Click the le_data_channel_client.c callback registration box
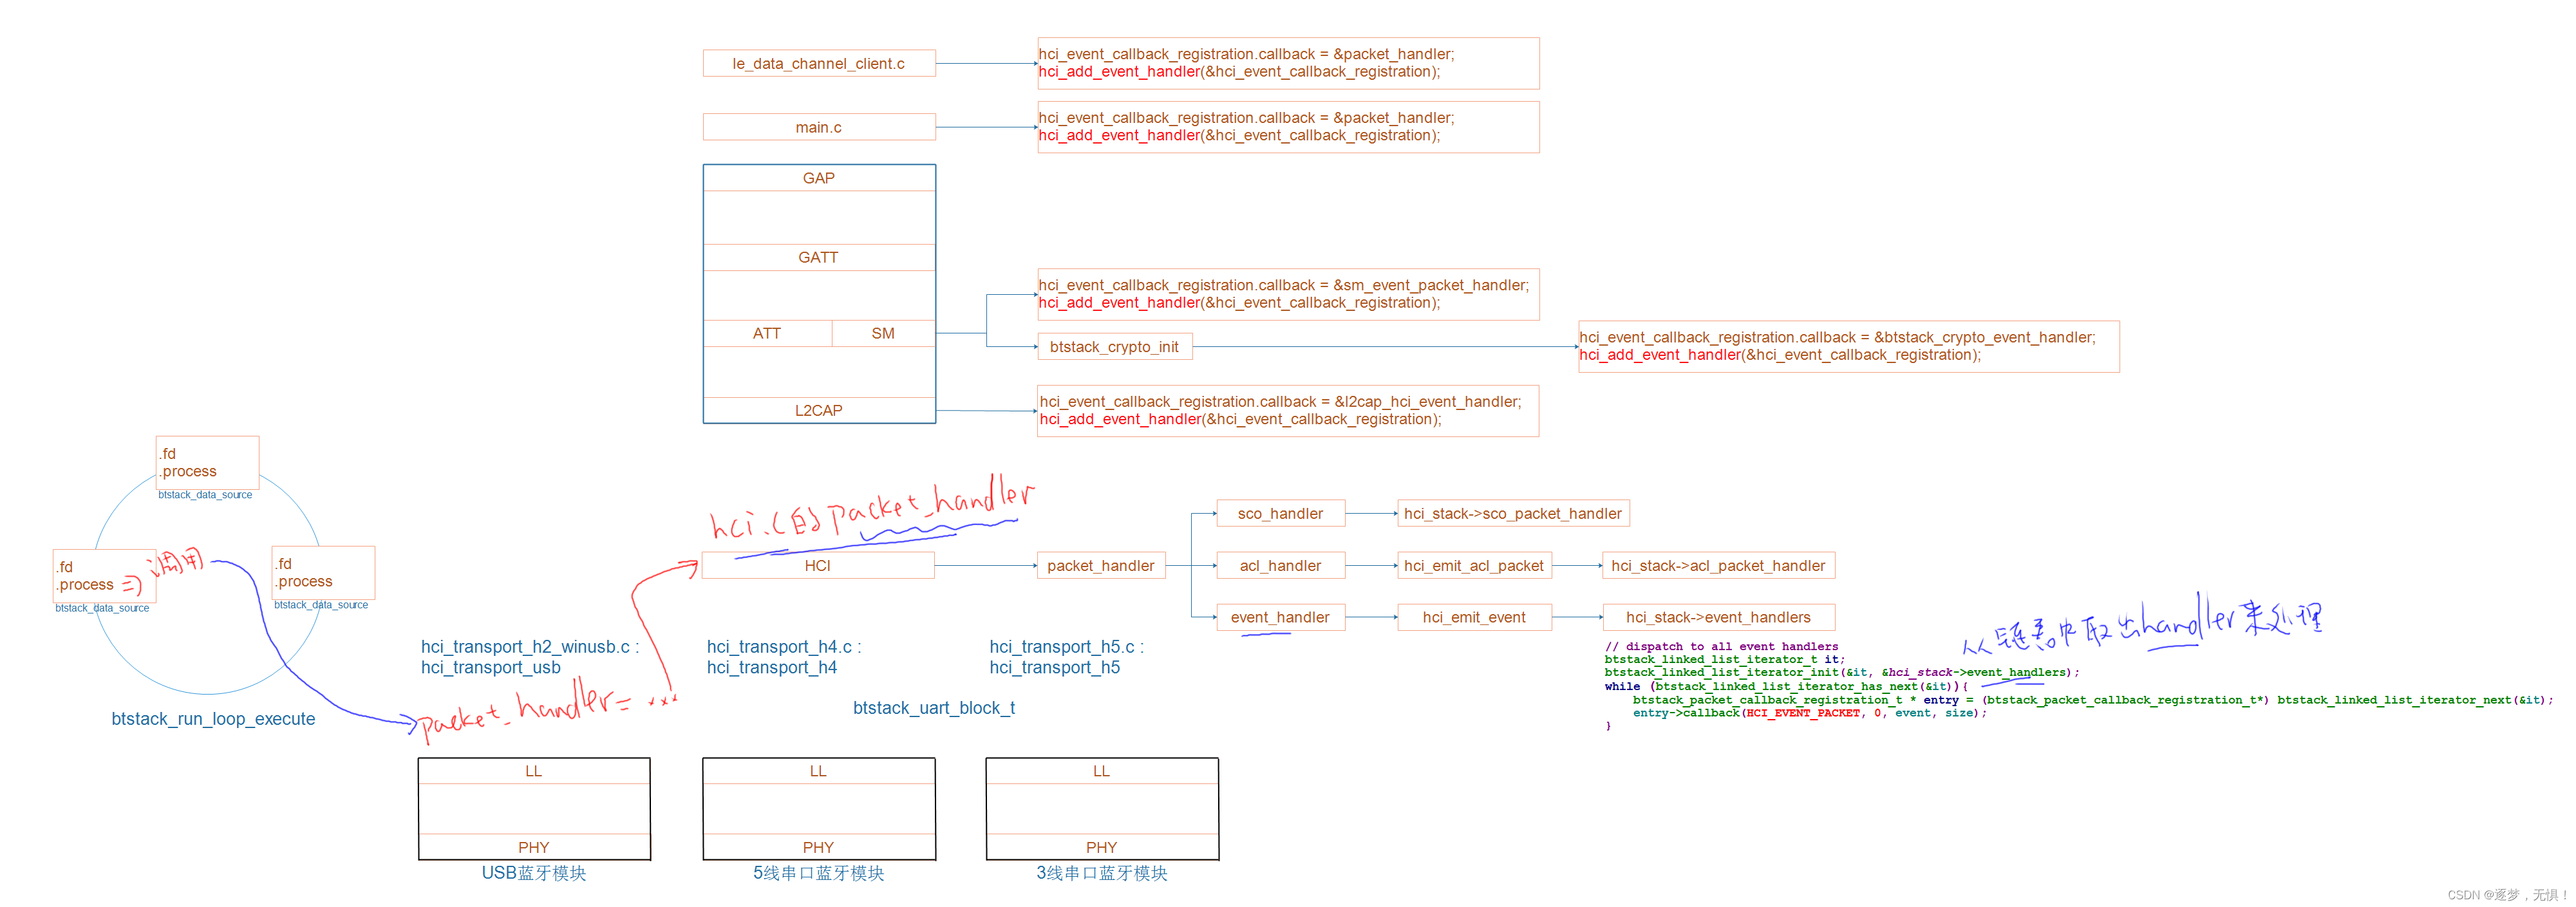Image resolution: width=2576 pixels, height=907 pixels. click(x=1288, y=63)
